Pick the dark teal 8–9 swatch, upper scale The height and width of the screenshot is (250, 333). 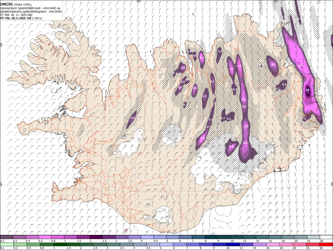[x=211, y=237]
